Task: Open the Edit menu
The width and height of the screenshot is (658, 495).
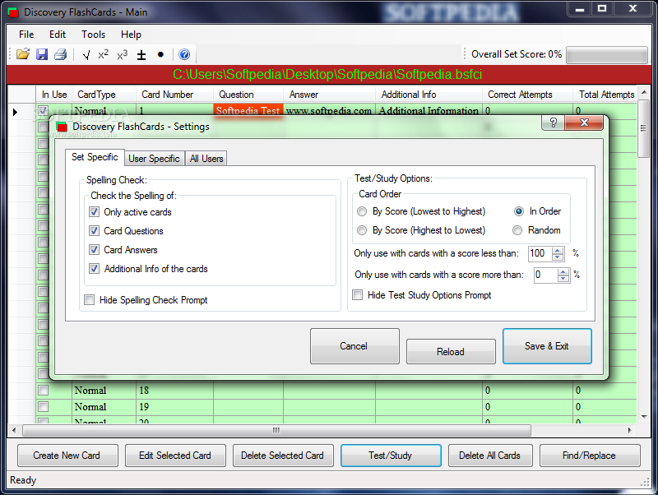Action: 58,35
